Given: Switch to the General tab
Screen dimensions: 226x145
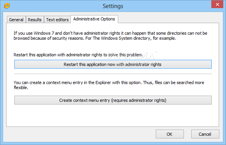Looking at the screenshot, I should (x=16, y=20).
